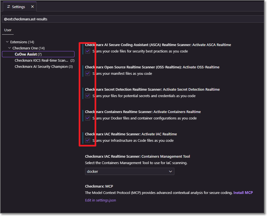Open Containers Management Tool docker dropdown
This screenshot has width=267, height=216.
tap(129, 171)
